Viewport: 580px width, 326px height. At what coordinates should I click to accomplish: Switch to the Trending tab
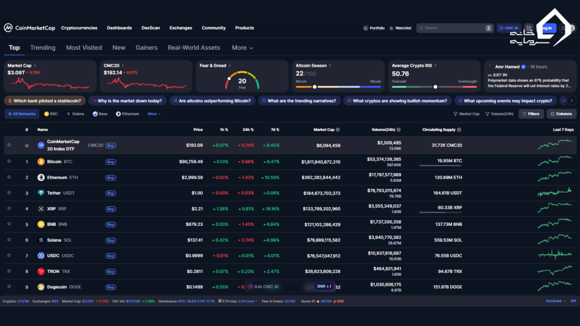[42, 48]
